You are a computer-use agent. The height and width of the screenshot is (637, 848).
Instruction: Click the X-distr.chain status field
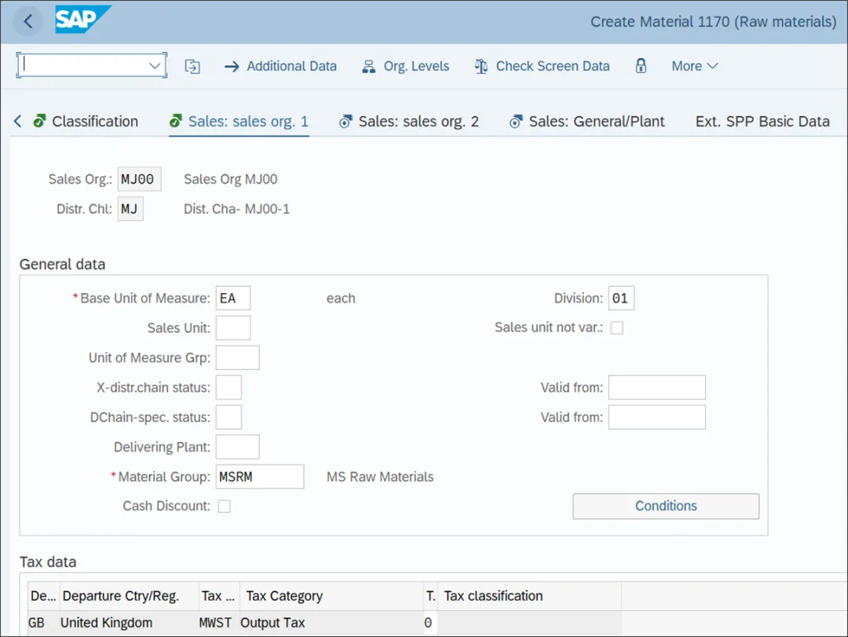tap(228, 387)
